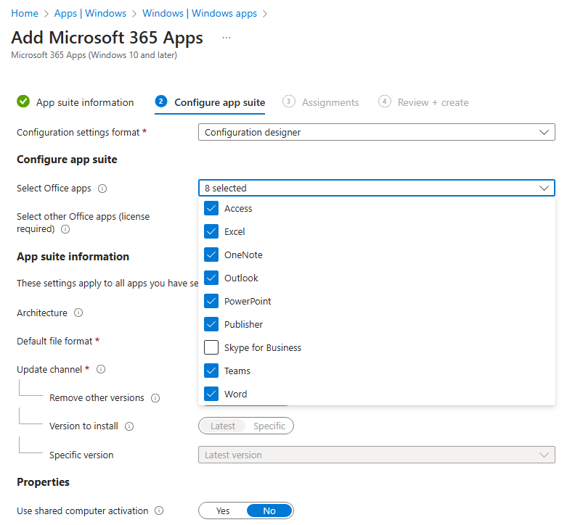Screen dimensions: 575x525
Task: Open the Windows | Windows apps breadcrumb link
Action: pos(200,13)
